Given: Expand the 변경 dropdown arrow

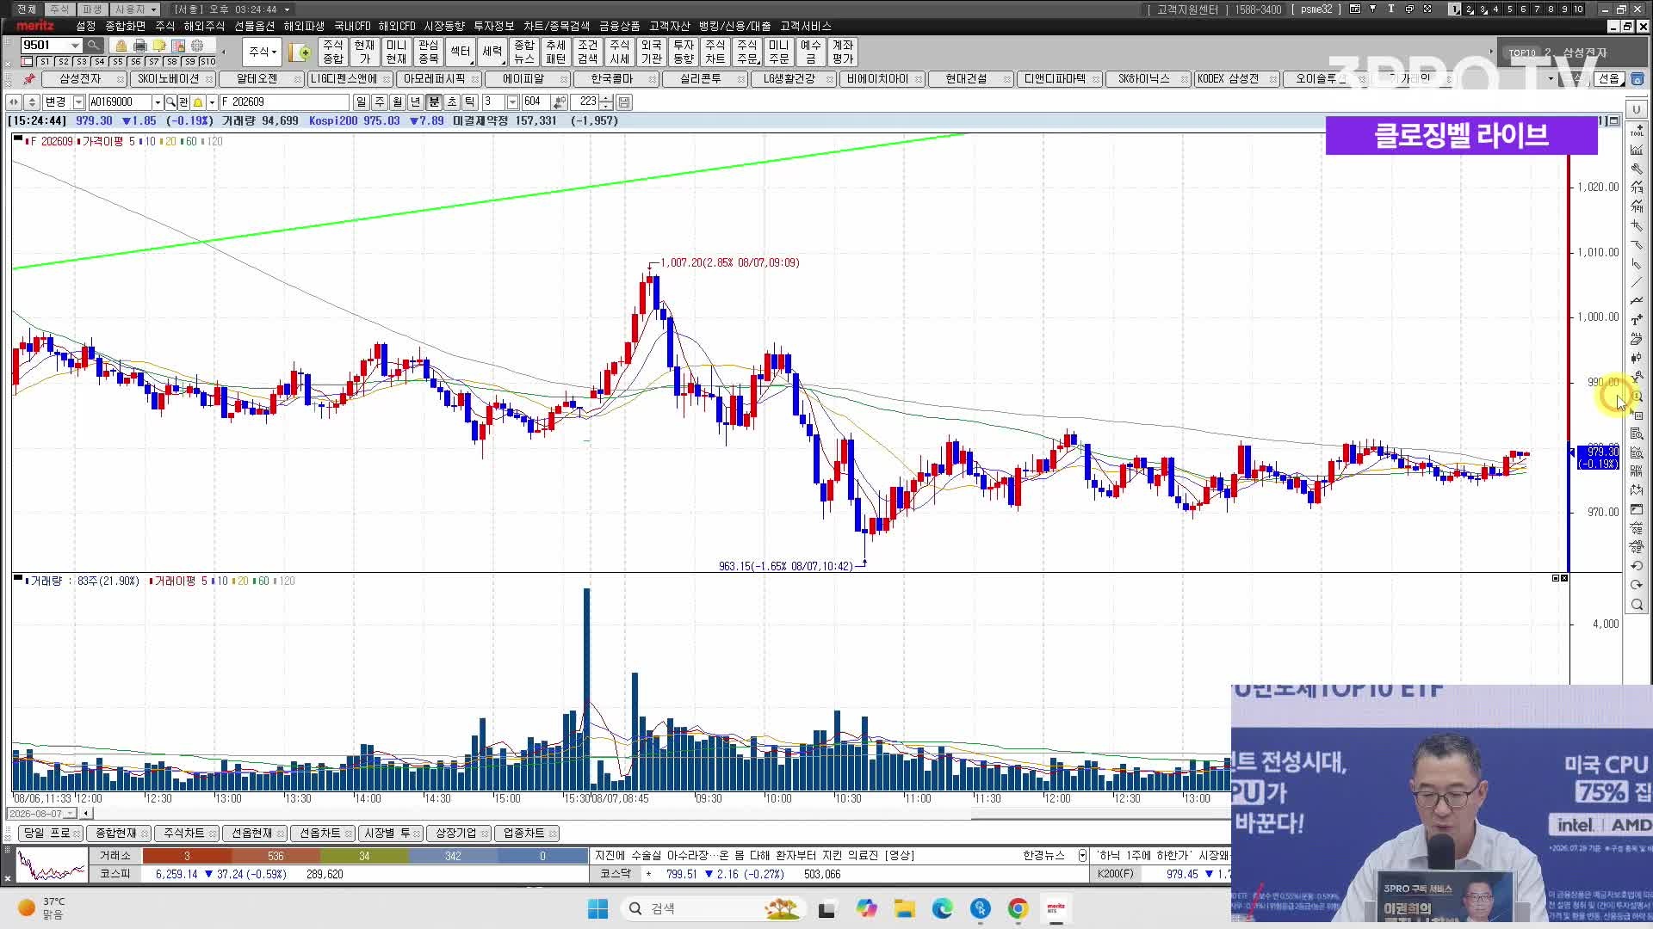Looking at the screenshot, I should (78, 102).
